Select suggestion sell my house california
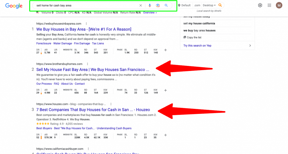The width and height of the screenshot is (288, 154). tap(199, 24)
